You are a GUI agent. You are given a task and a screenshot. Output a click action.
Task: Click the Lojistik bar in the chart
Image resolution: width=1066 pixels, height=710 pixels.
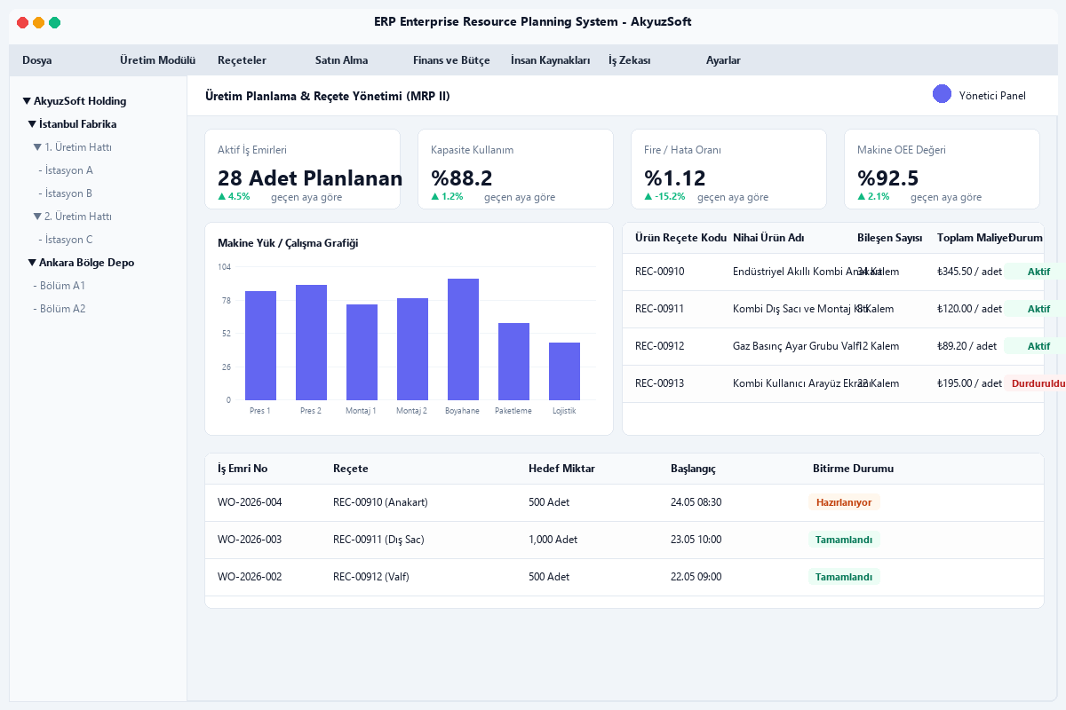coord(564,371)
